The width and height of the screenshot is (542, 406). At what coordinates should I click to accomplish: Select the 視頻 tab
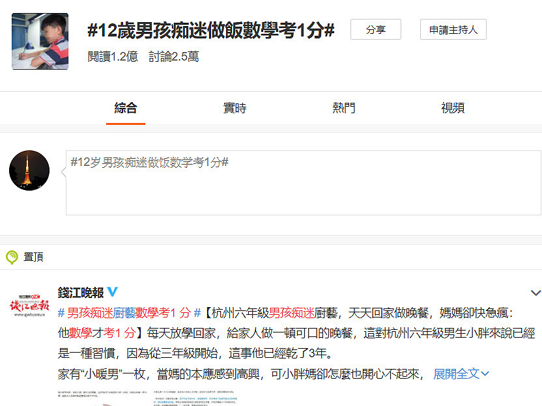pyautogui.click(x=452, y=108)
